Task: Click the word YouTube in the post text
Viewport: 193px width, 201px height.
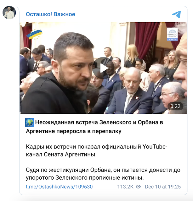Action: (154, 147)
